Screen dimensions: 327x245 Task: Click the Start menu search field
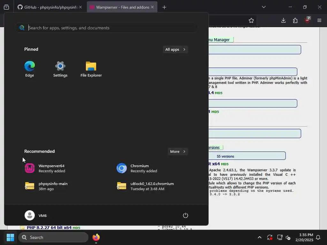(107, 28)
